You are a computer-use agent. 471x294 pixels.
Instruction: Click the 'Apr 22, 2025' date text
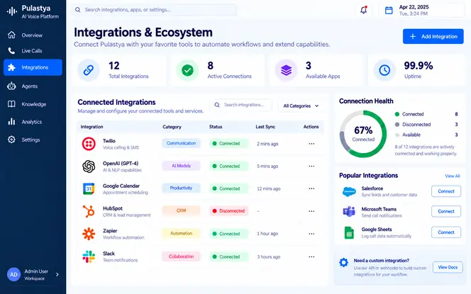click(x=414, y=7)
